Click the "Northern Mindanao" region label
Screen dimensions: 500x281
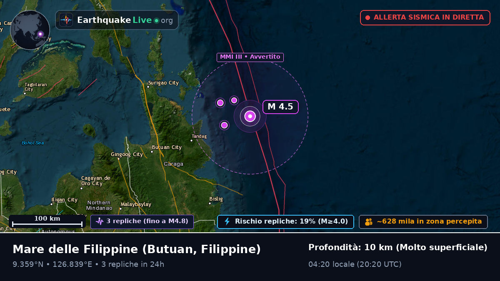pos(99,205)
